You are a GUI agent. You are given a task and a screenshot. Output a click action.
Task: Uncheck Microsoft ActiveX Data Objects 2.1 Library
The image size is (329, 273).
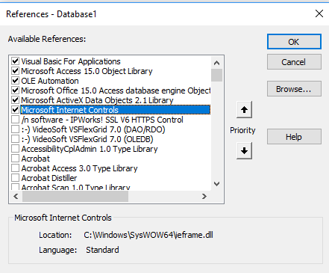pos(16,100)
